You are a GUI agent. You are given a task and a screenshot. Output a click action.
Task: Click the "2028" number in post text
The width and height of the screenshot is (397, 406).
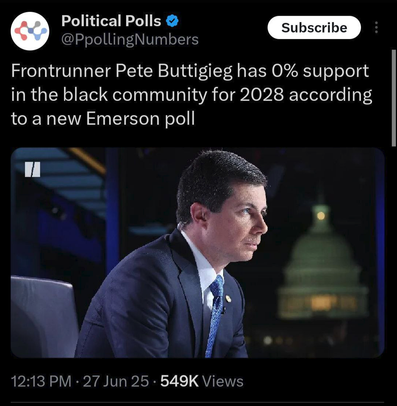[262, 95]
